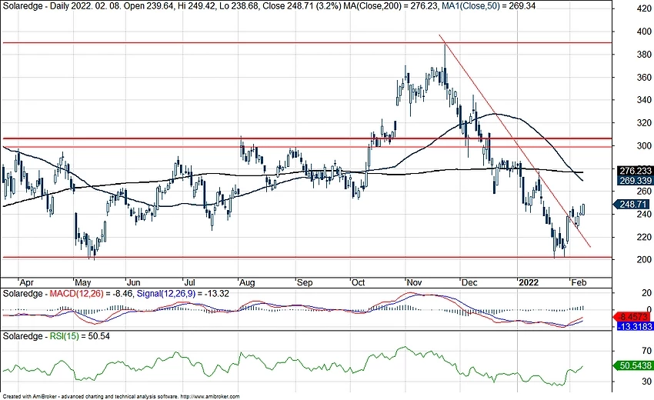Click the 340 price axis label

pos(645,100)
